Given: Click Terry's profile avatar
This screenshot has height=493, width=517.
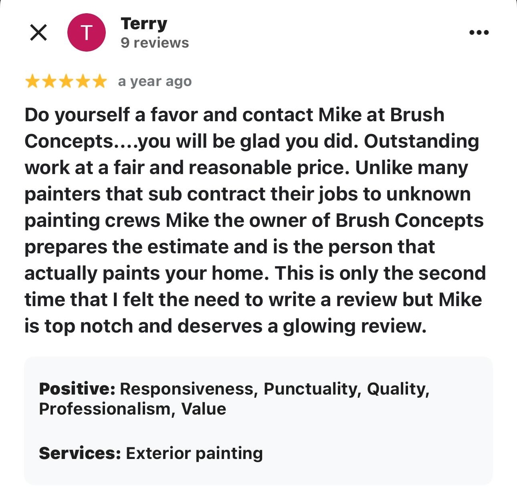Looking at the screenshot, I should [87, 33].
